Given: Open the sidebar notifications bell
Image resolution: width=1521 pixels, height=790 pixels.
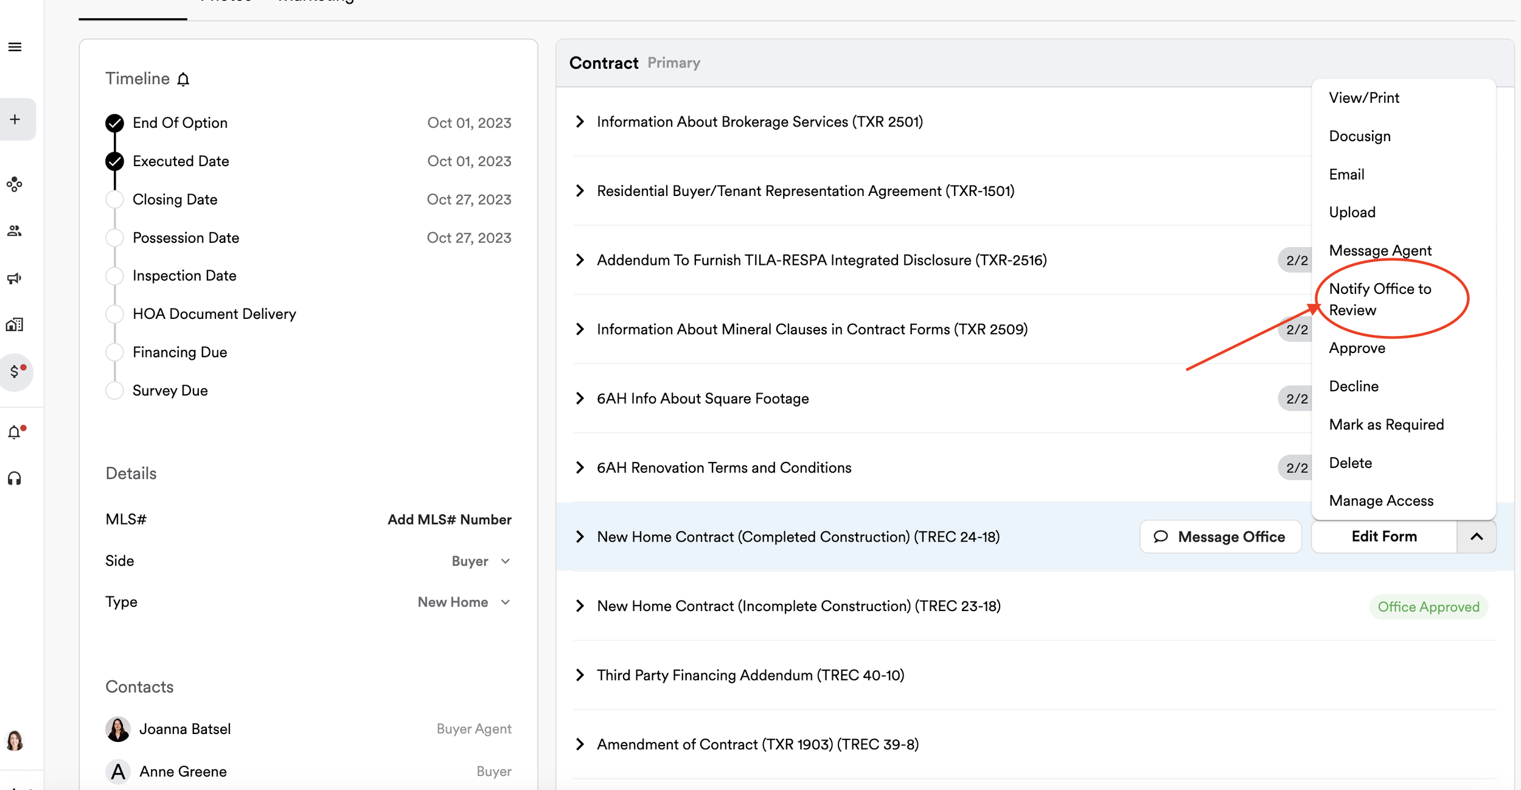Looking at the screenshot, I should [15, 433].
